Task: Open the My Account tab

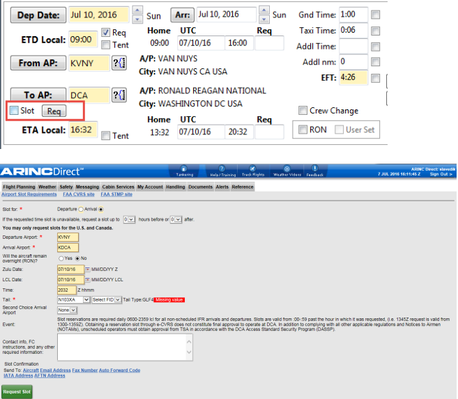Action: [x=150, y=187]
